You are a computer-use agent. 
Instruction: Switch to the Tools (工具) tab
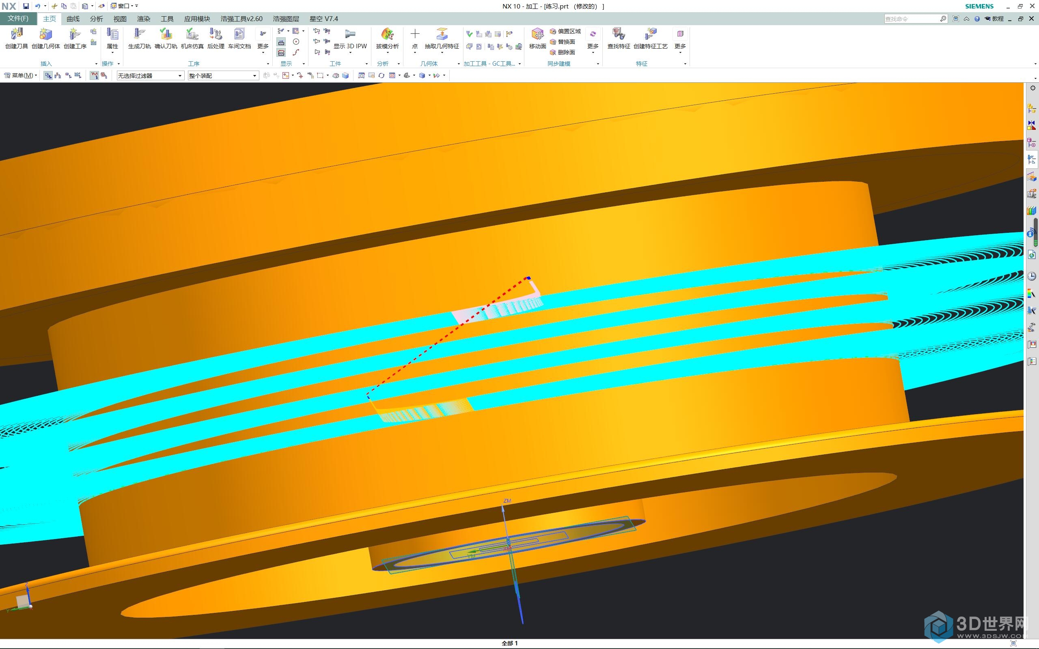[x=167, y=19]
